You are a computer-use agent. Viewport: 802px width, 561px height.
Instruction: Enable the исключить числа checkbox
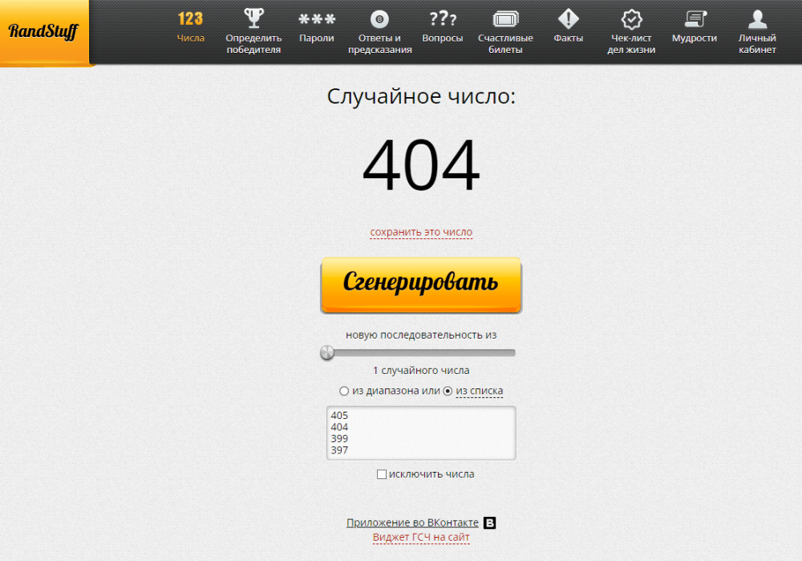382,474
